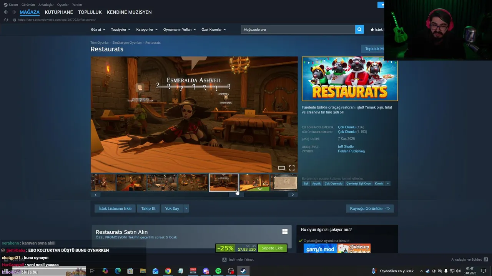Open the Görünüm menu
This screenshot has height=276, width=492.
coord(28,5)
